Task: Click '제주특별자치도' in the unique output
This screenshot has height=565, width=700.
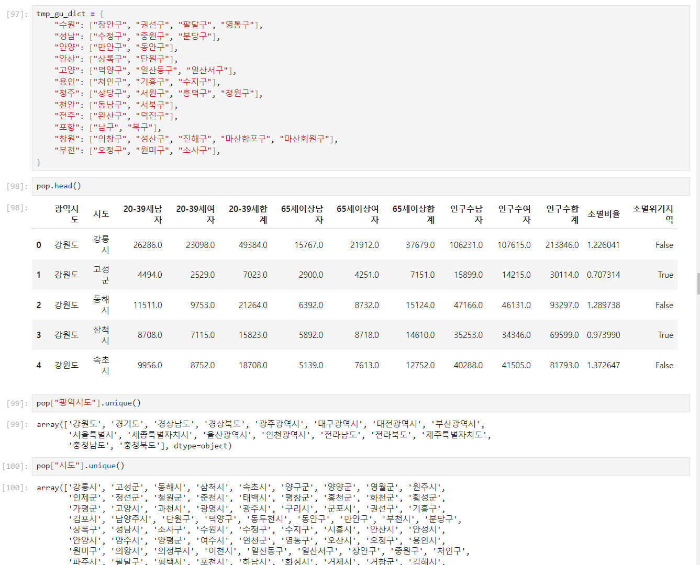Action: coord(455,435)
